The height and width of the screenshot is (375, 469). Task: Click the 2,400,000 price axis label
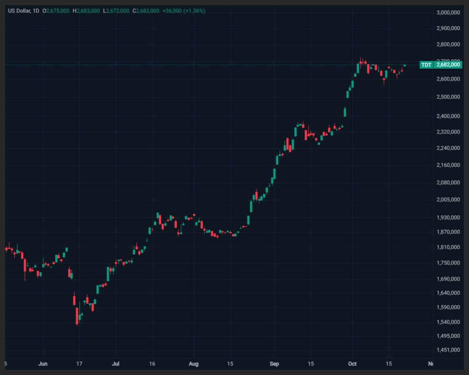tap(448, 116)
